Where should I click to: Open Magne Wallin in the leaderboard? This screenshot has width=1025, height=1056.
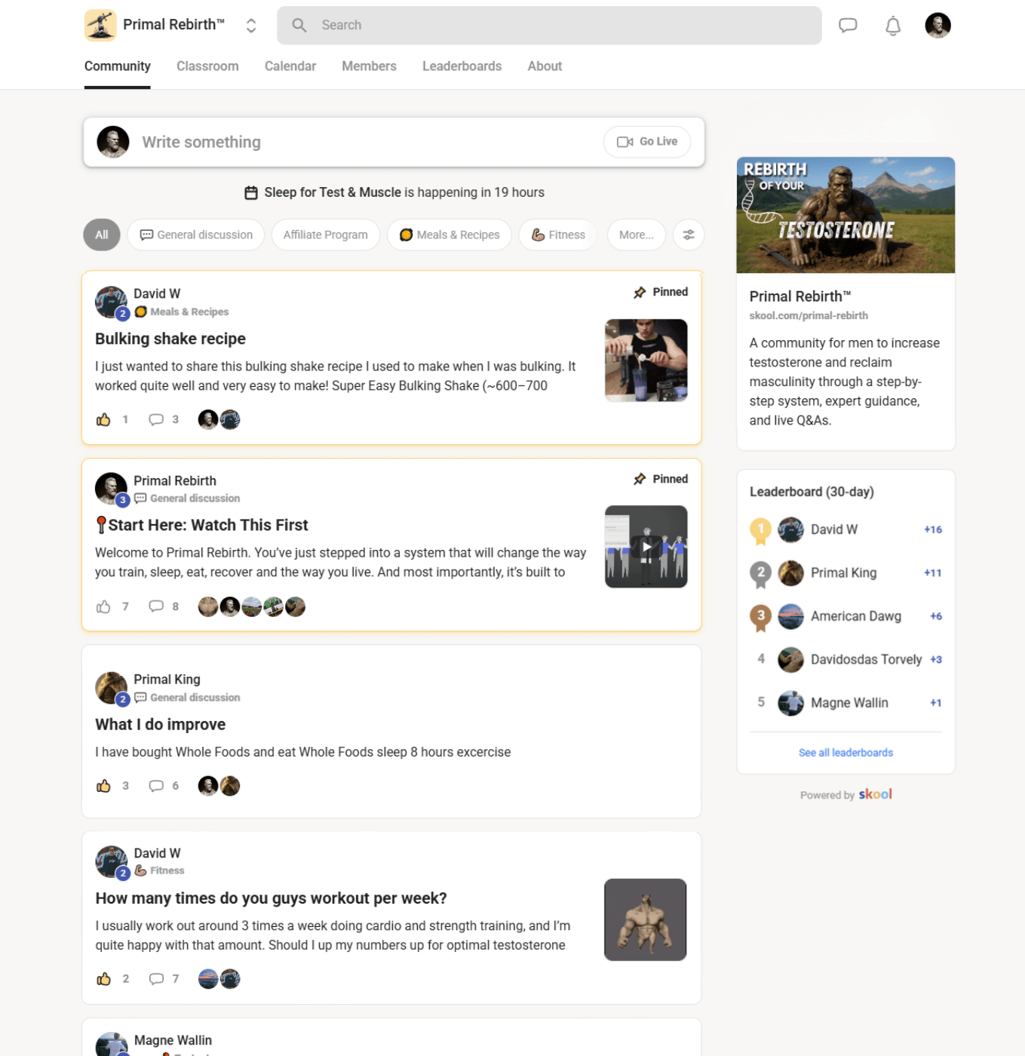click(849, 703)
